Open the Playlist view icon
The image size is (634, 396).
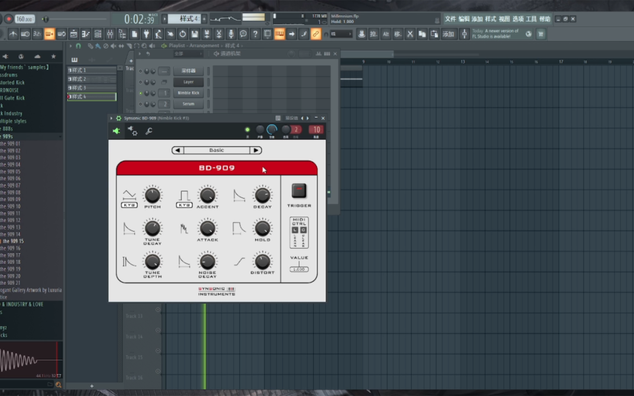click(74, 34)
